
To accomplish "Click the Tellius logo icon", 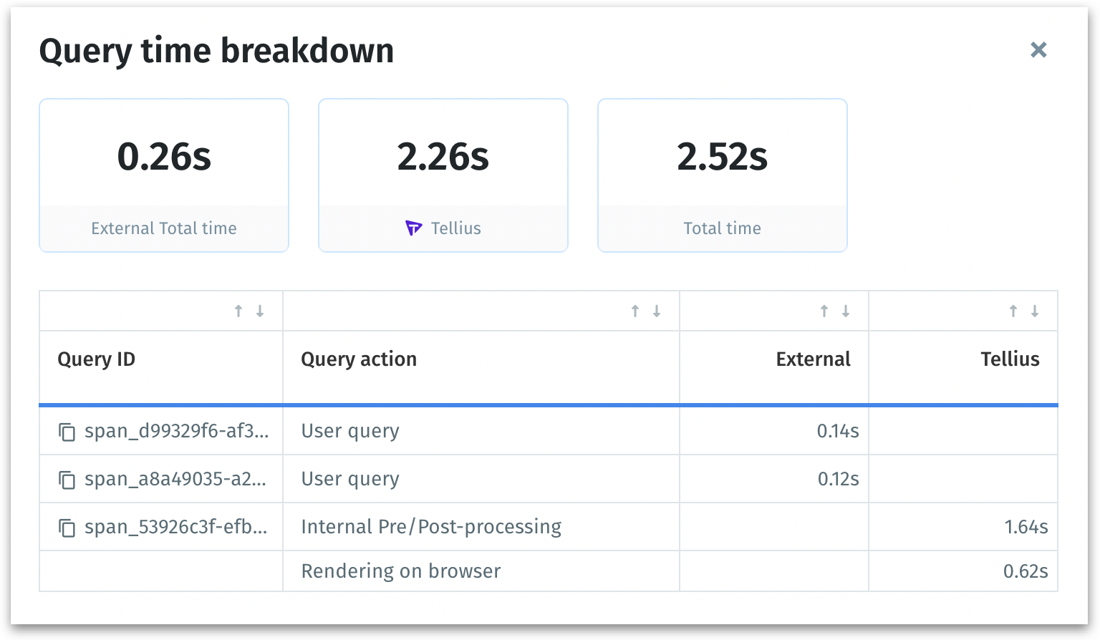I will [x=414, y=228].
